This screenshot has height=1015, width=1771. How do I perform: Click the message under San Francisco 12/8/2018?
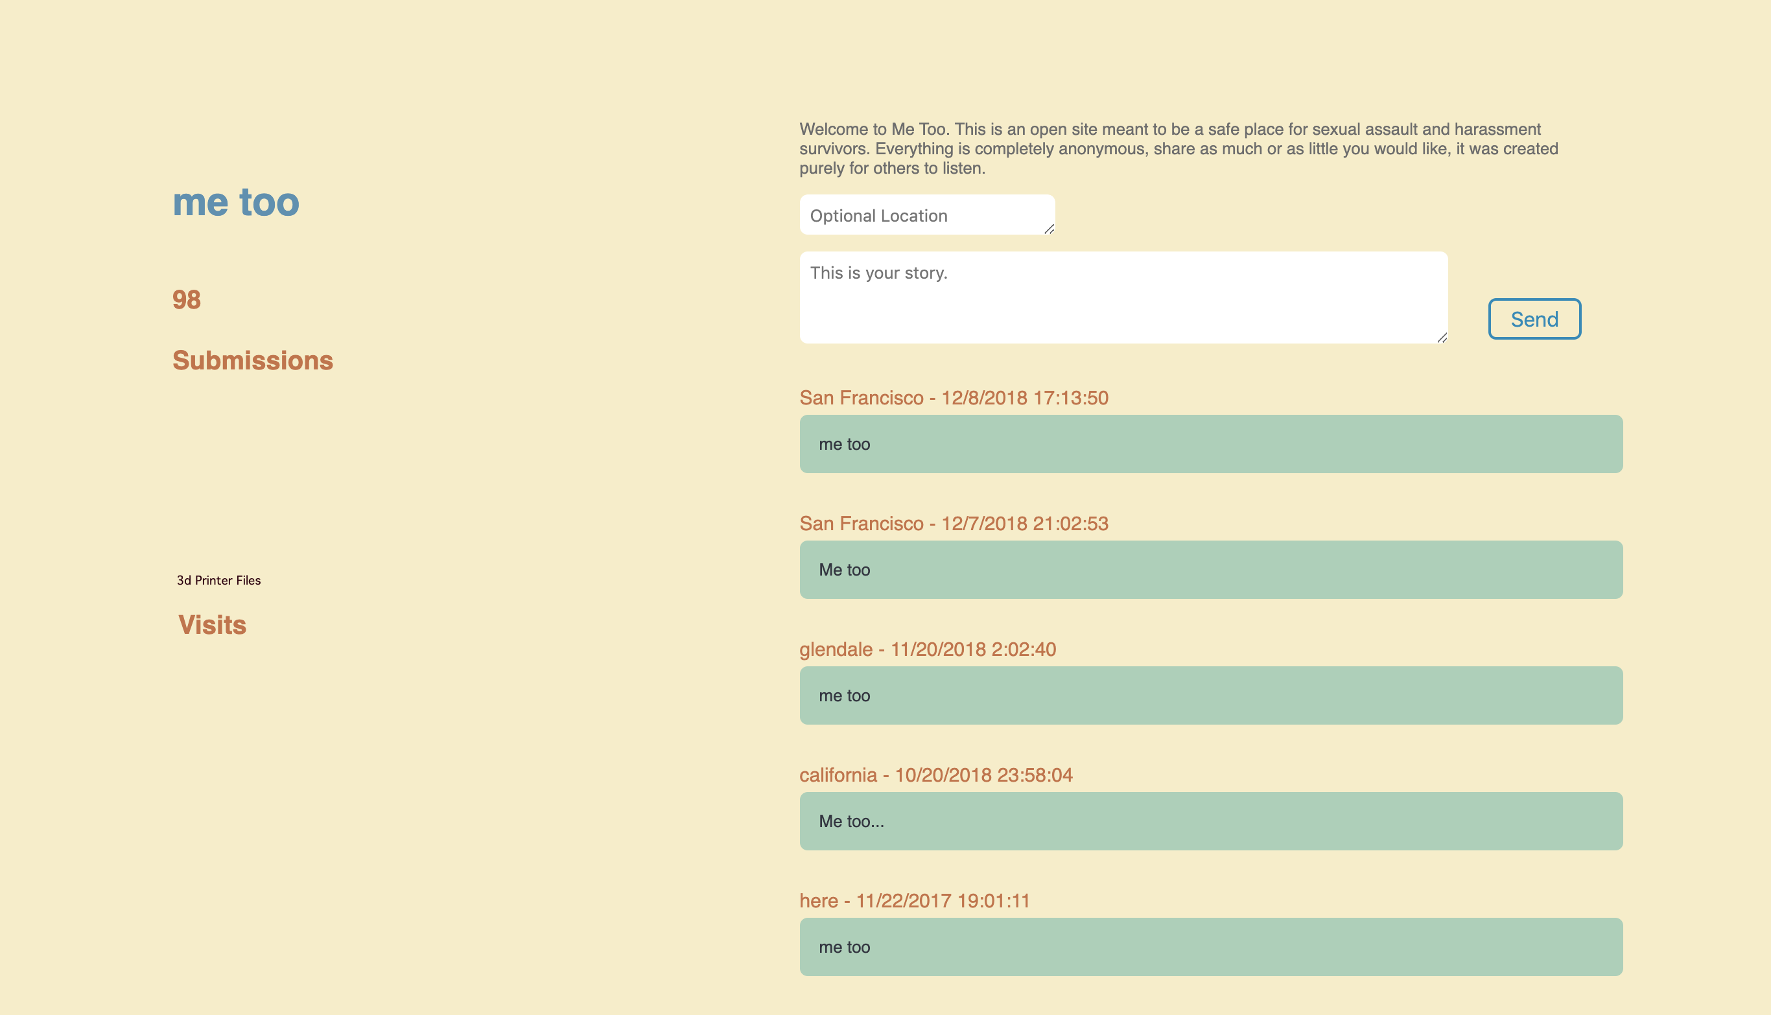1211,444
